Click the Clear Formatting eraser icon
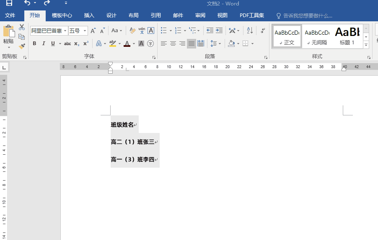 [x=132, y=31]
